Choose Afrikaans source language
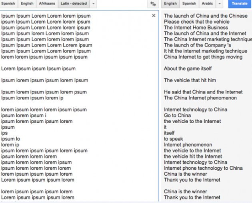The width and height of the screenshot is (252, 203). point(47,4)
